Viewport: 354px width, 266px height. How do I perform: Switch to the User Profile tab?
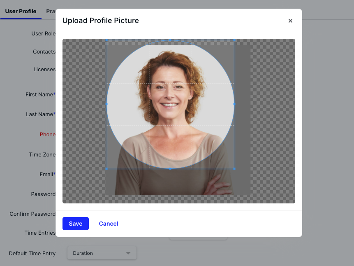[21, 11]
